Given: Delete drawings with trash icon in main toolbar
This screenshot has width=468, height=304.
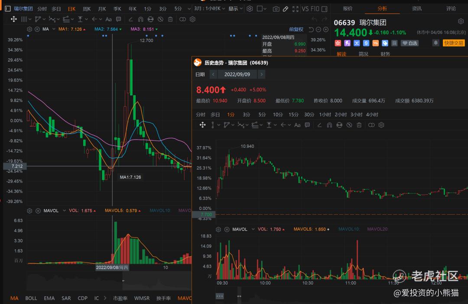Looking at the screenshot, I should click(170, 20).
